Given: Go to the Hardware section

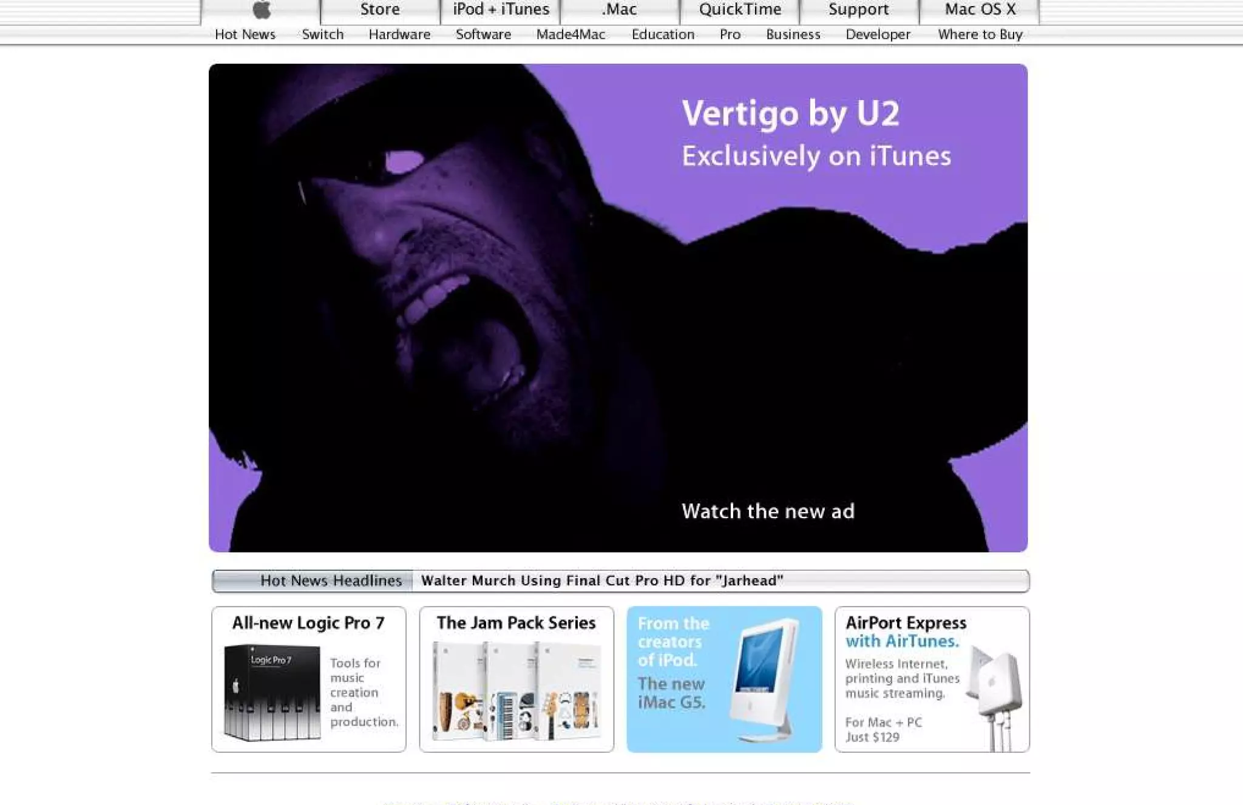Looking at the screenshot, I should (x=399, y=35).
